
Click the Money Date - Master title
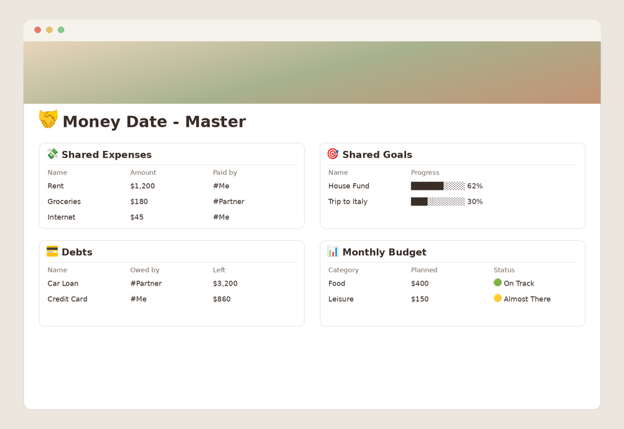click(155, 122)
